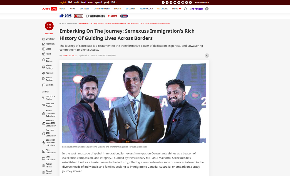Viewport: 290px width, 176px height.
Task: Go to BRAND WIRE breadcrumb
Action: pyautogui.click(x=72, y=24)
